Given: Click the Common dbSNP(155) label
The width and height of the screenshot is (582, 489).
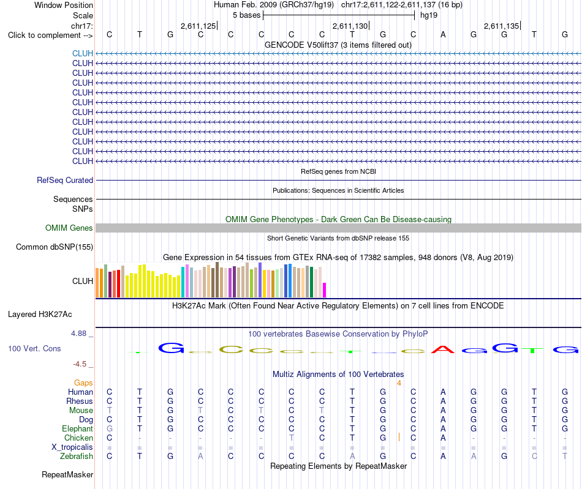Looking at the screenshot, I should click(54, 247).
